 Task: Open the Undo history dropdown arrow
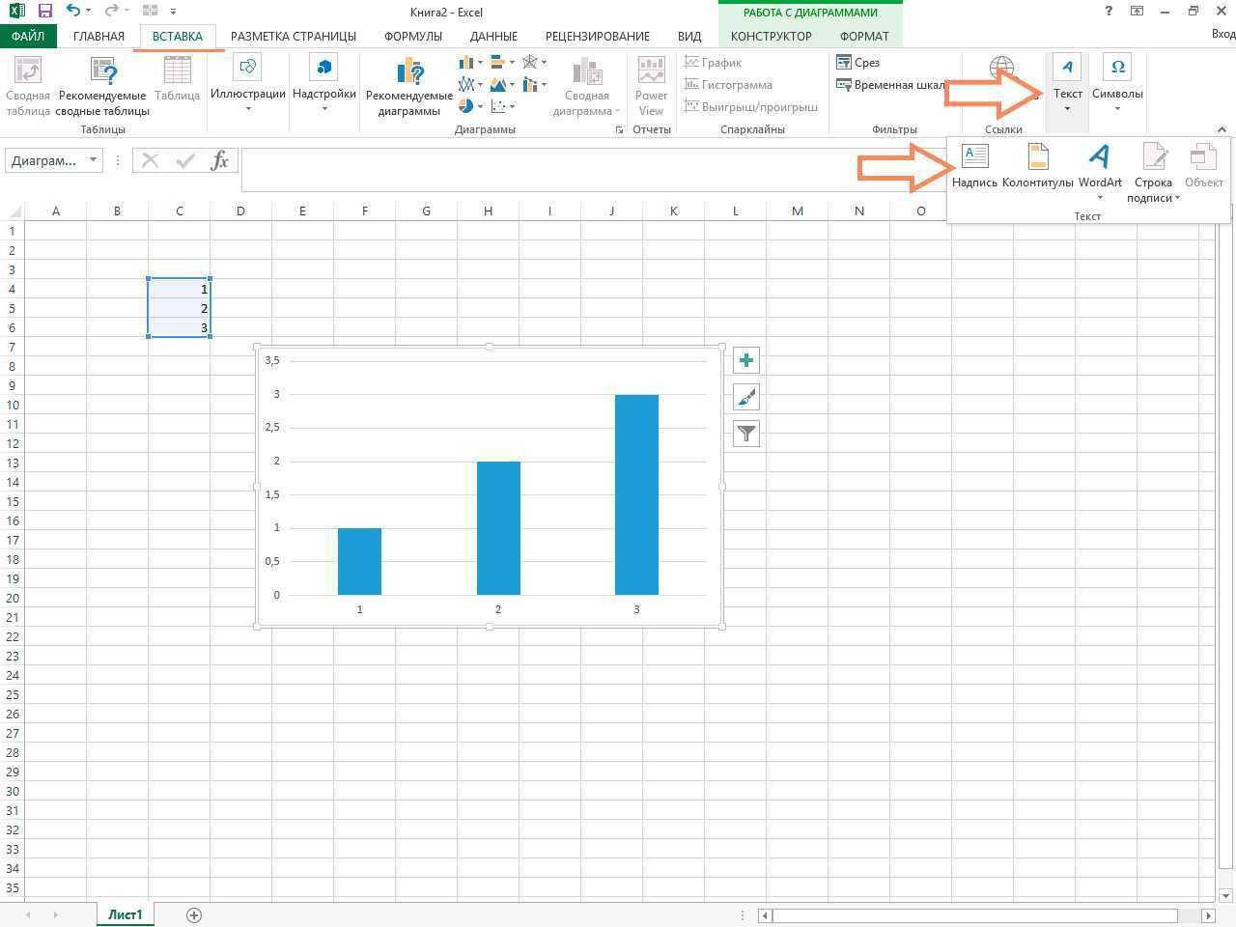pyautogui.click(x=88, y=12)
